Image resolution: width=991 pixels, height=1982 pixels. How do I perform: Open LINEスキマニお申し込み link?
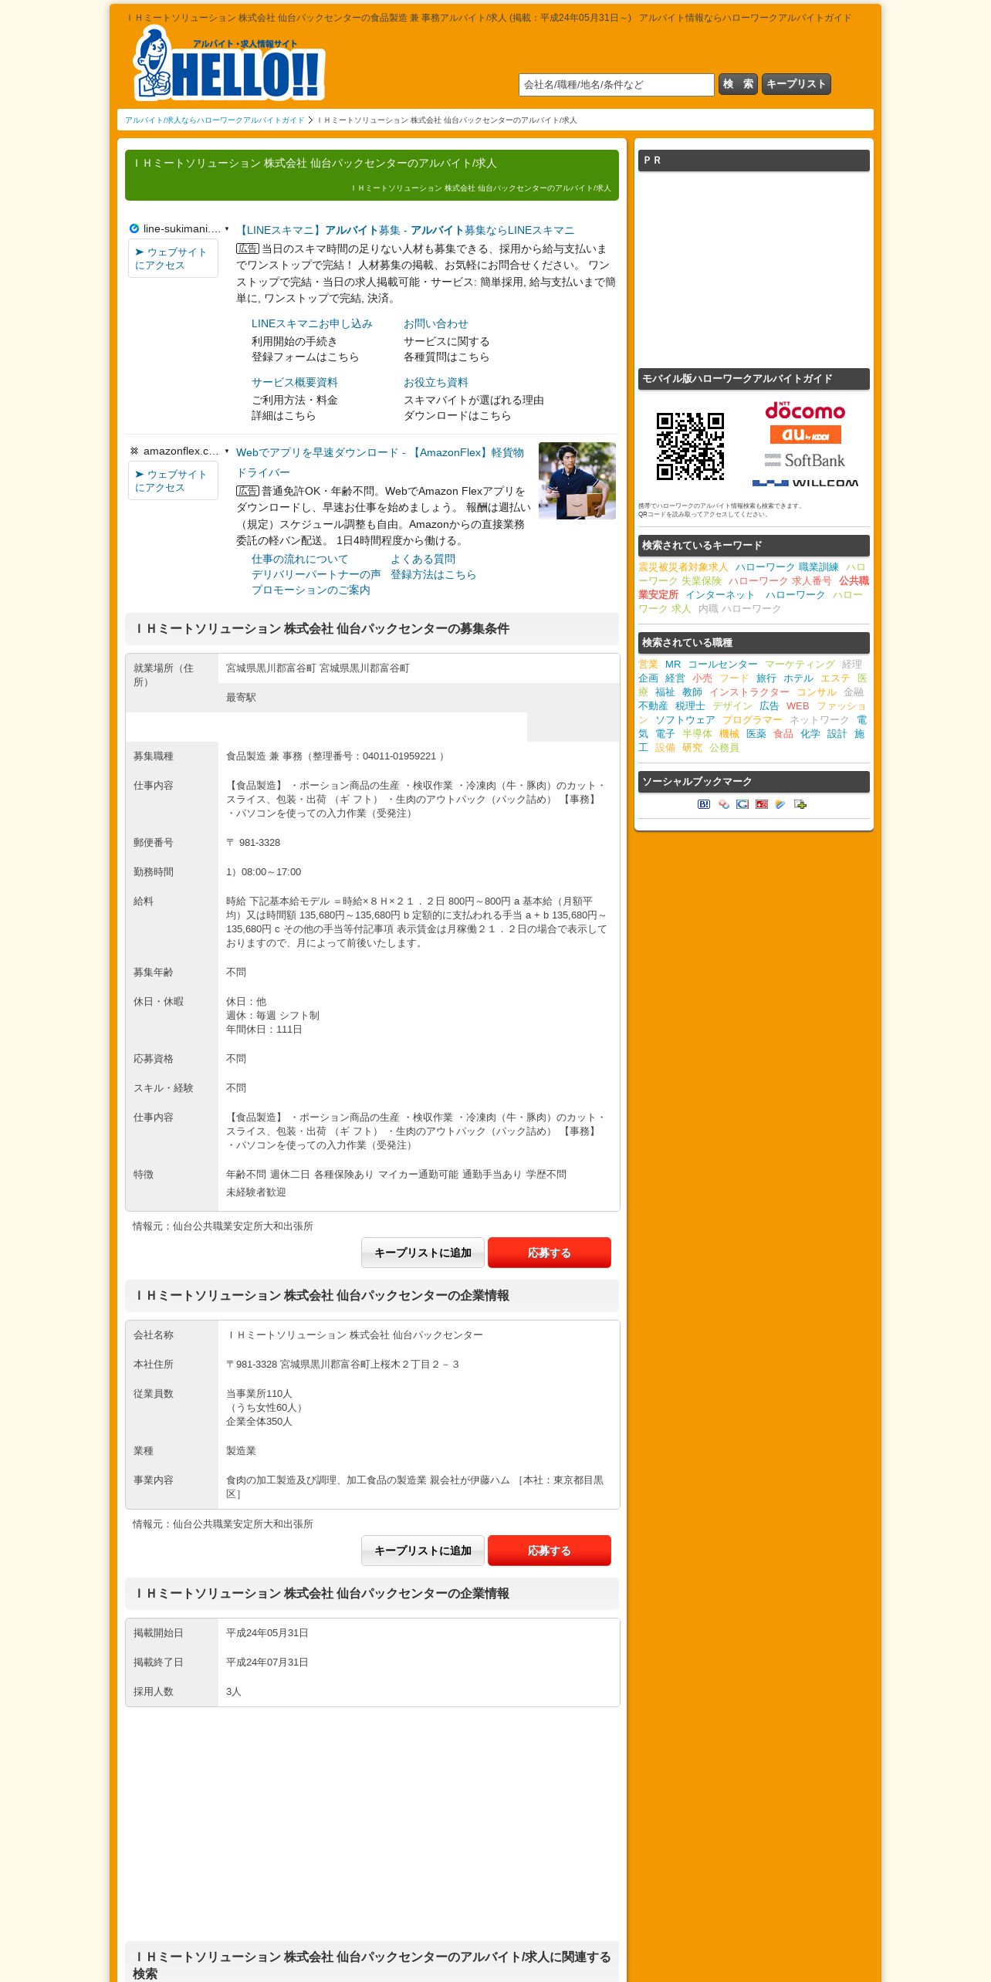pyautogui.click(x=312, y=323)
